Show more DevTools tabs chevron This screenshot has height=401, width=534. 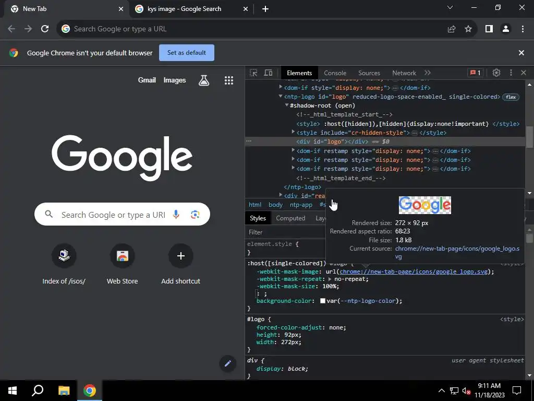pyautogui.click(x=428, y=73)
